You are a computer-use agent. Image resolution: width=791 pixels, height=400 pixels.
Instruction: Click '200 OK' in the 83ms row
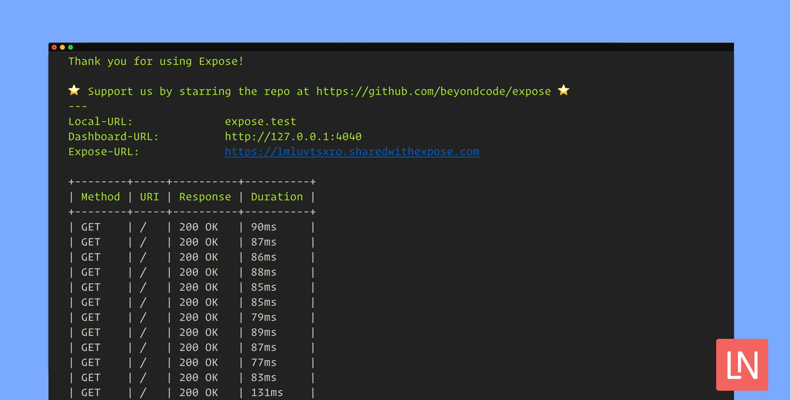pyautogui.click(x=198, y=378)
